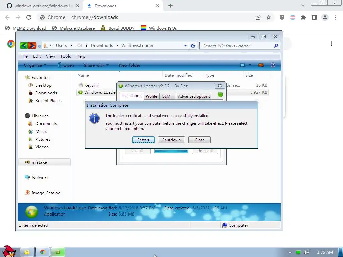Click the Shutdown button in the dialog
Image resolution: width=343 pixels, height=257 pixels.
click(171, 140)
